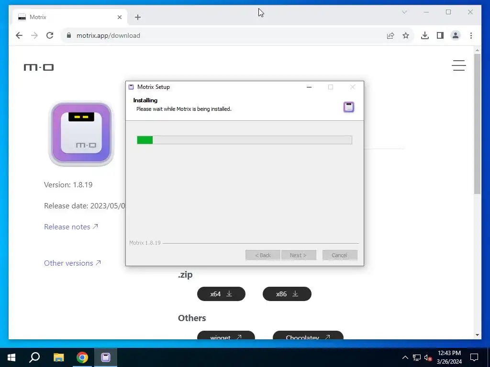Image resolution: width=490 pixels, height=367 pixels.
Task: Click the Back button in Motrix Setup
Action: click(x=263, y=255)
